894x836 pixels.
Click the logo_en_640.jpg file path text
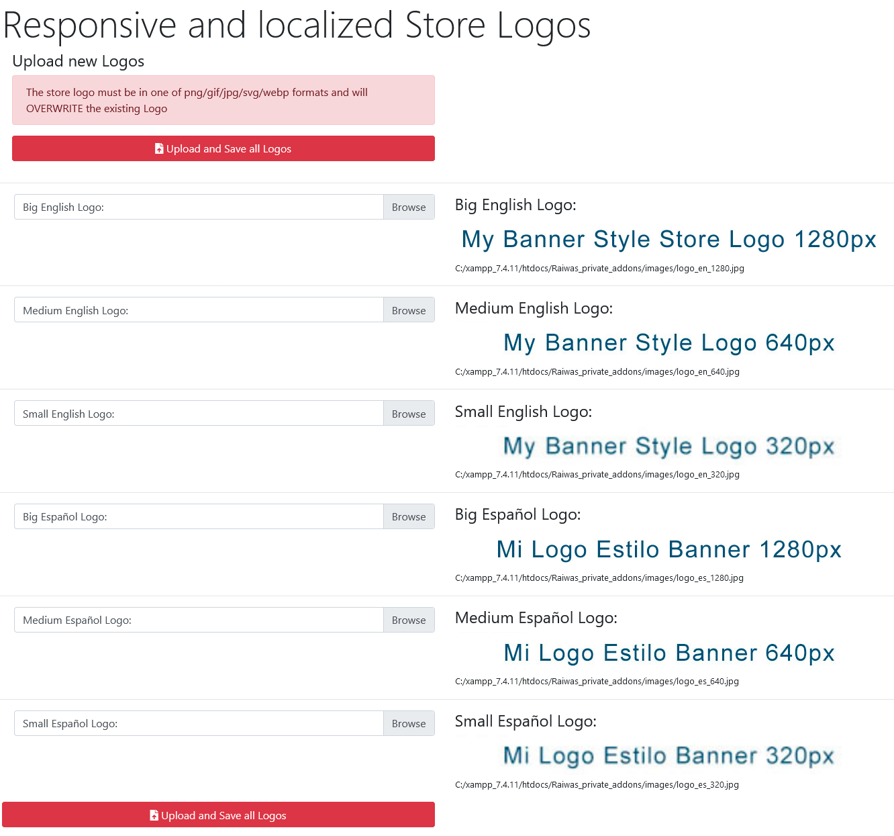pyautogui.click(x=597, y=372)
